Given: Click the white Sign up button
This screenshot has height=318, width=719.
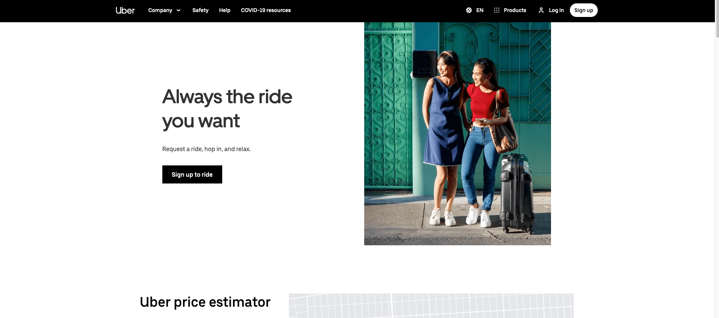Looking at the screenshot, I should [x=583, y=10].
